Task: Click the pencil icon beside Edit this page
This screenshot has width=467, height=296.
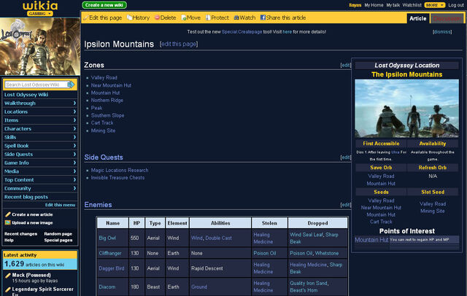Action: pyautogui.click(x=86, y=17)
